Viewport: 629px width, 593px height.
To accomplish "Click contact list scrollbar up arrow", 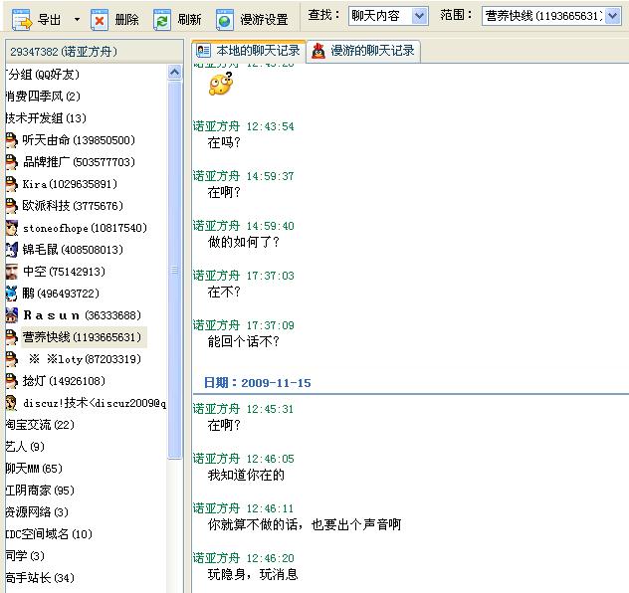I will 175,73.
